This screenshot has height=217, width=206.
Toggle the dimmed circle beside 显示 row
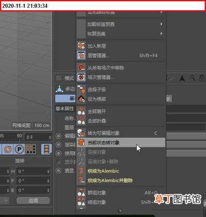59,162
